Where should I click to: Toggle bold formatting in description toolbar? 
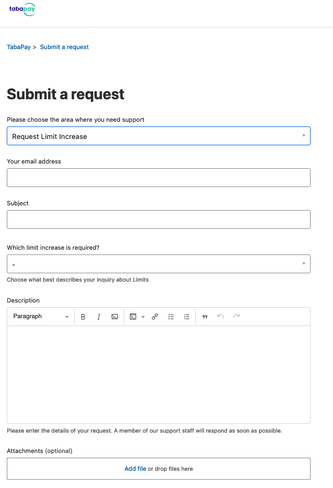tap(83, 317)
